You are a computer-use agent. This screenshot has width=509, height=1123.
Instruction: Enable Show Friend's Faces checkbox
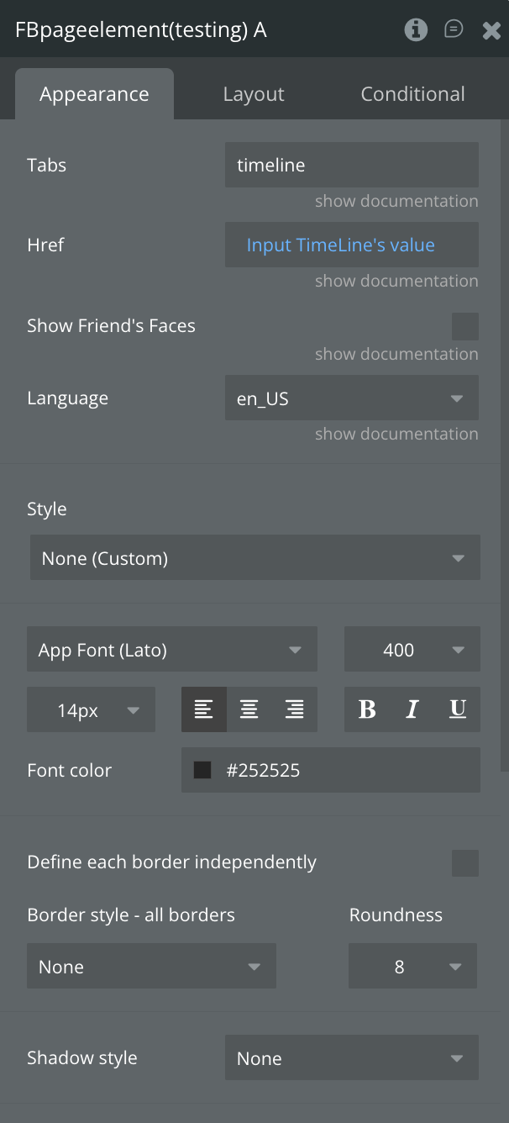465,326
